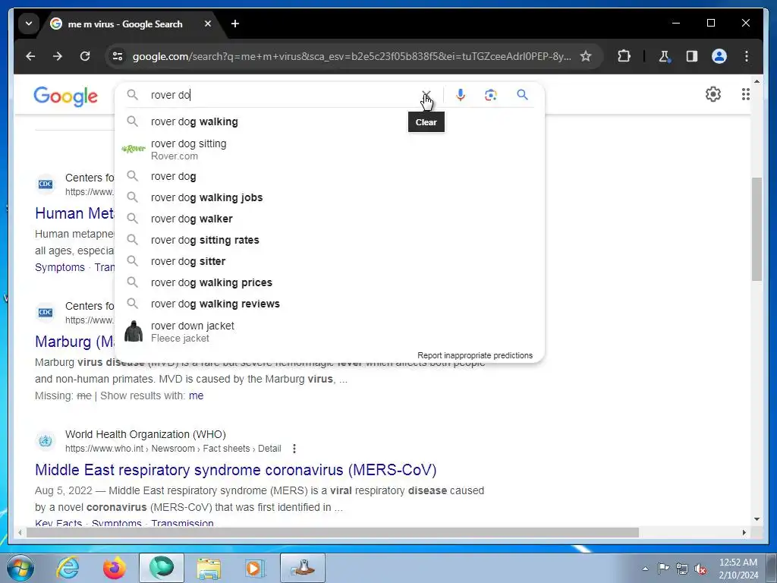Click the first CDC favicon
Viewport: 777px width, 583px height.
click(x=46, y=184)
